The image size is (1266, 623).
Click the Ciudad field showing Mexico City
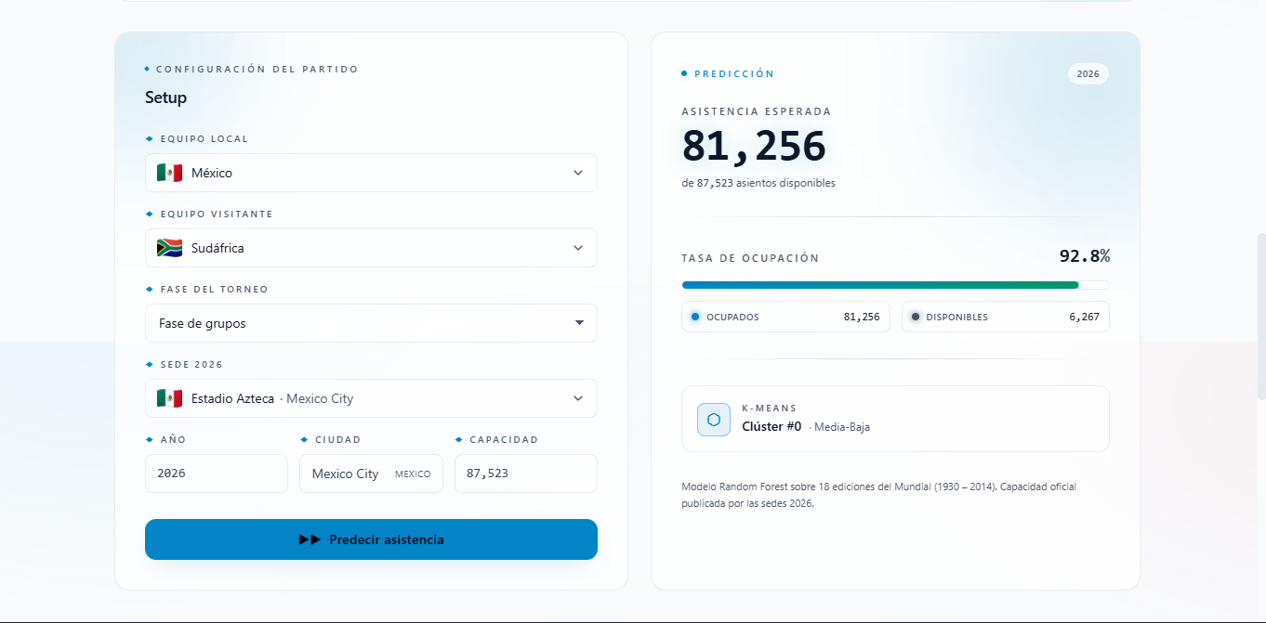tap(371, 474)
